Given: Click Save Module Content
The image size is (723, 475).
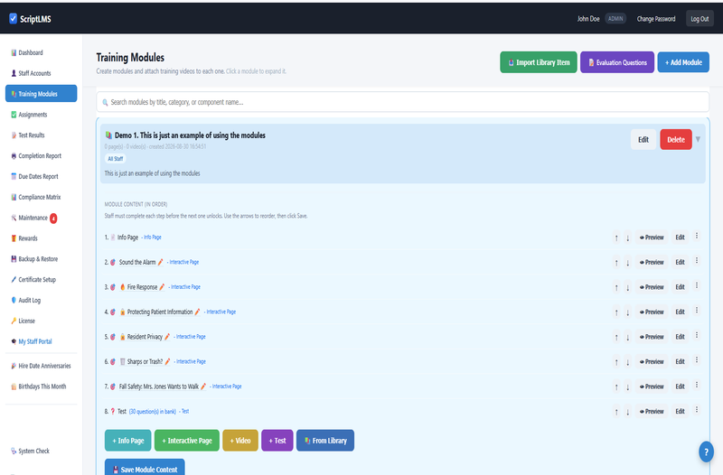Looking at the screenshot, I should [x=145, y=467].
